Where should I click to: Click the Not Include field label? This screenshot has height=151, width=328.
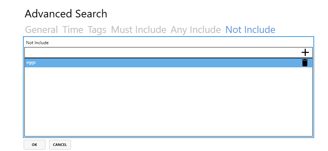[x=37, y=43]
